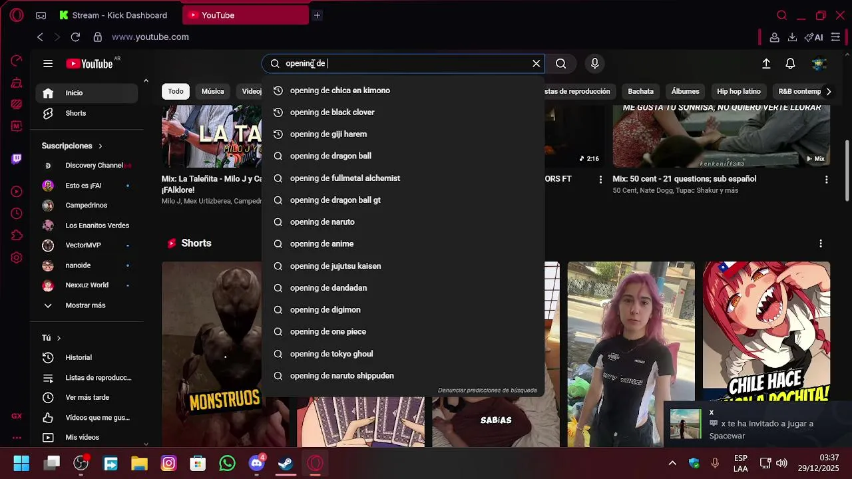Choose suggestion opening de black clover
This screenshot has height=479, width=852.
click(403, 112)
